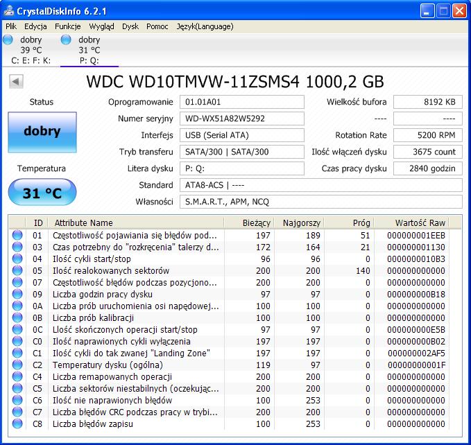Screen dimensions: 471x445
Task: Open the Wygląd menu
Action: tap(101, 26)
